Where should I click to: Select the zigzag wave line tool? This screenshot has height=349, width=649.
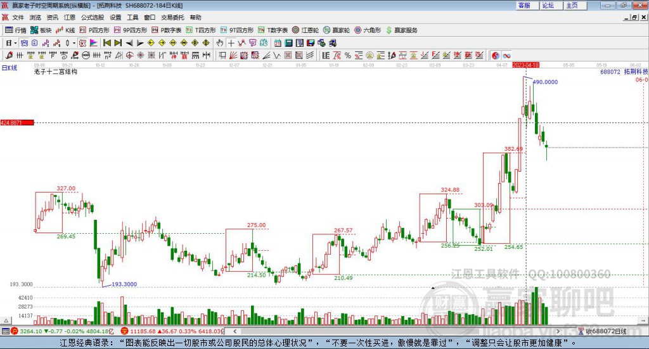click(278, 55)
